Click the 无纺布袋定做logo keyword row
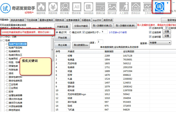Screen dimensions: 176x116 115,94
